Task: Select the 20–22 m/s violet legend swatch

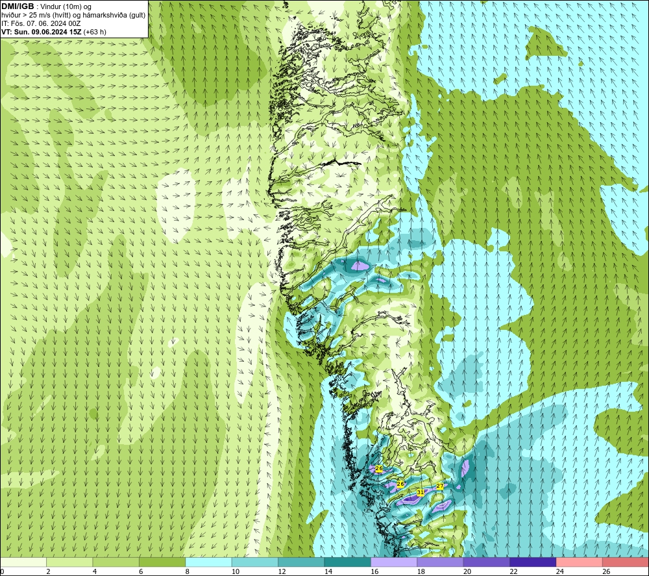Action: coord(487,562)
